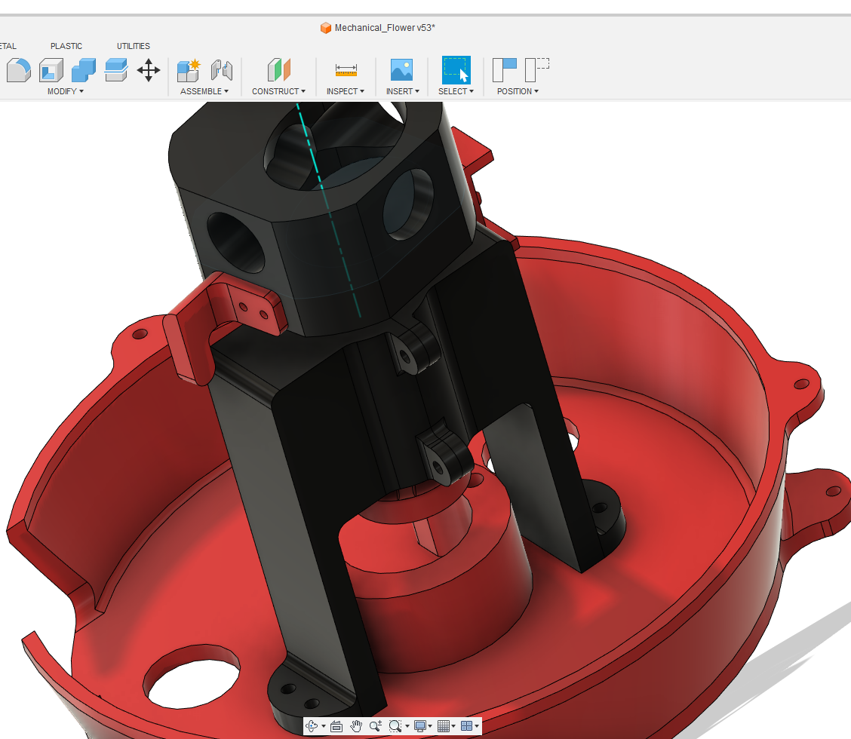Open the ASSEMBLE dropdown menu
This screenshot has width=851, height=739.
(204, 91)
